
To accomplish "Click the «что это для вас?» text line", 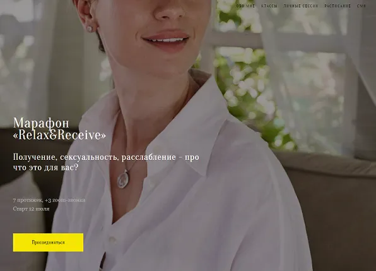I will click(x=45, y=167).
